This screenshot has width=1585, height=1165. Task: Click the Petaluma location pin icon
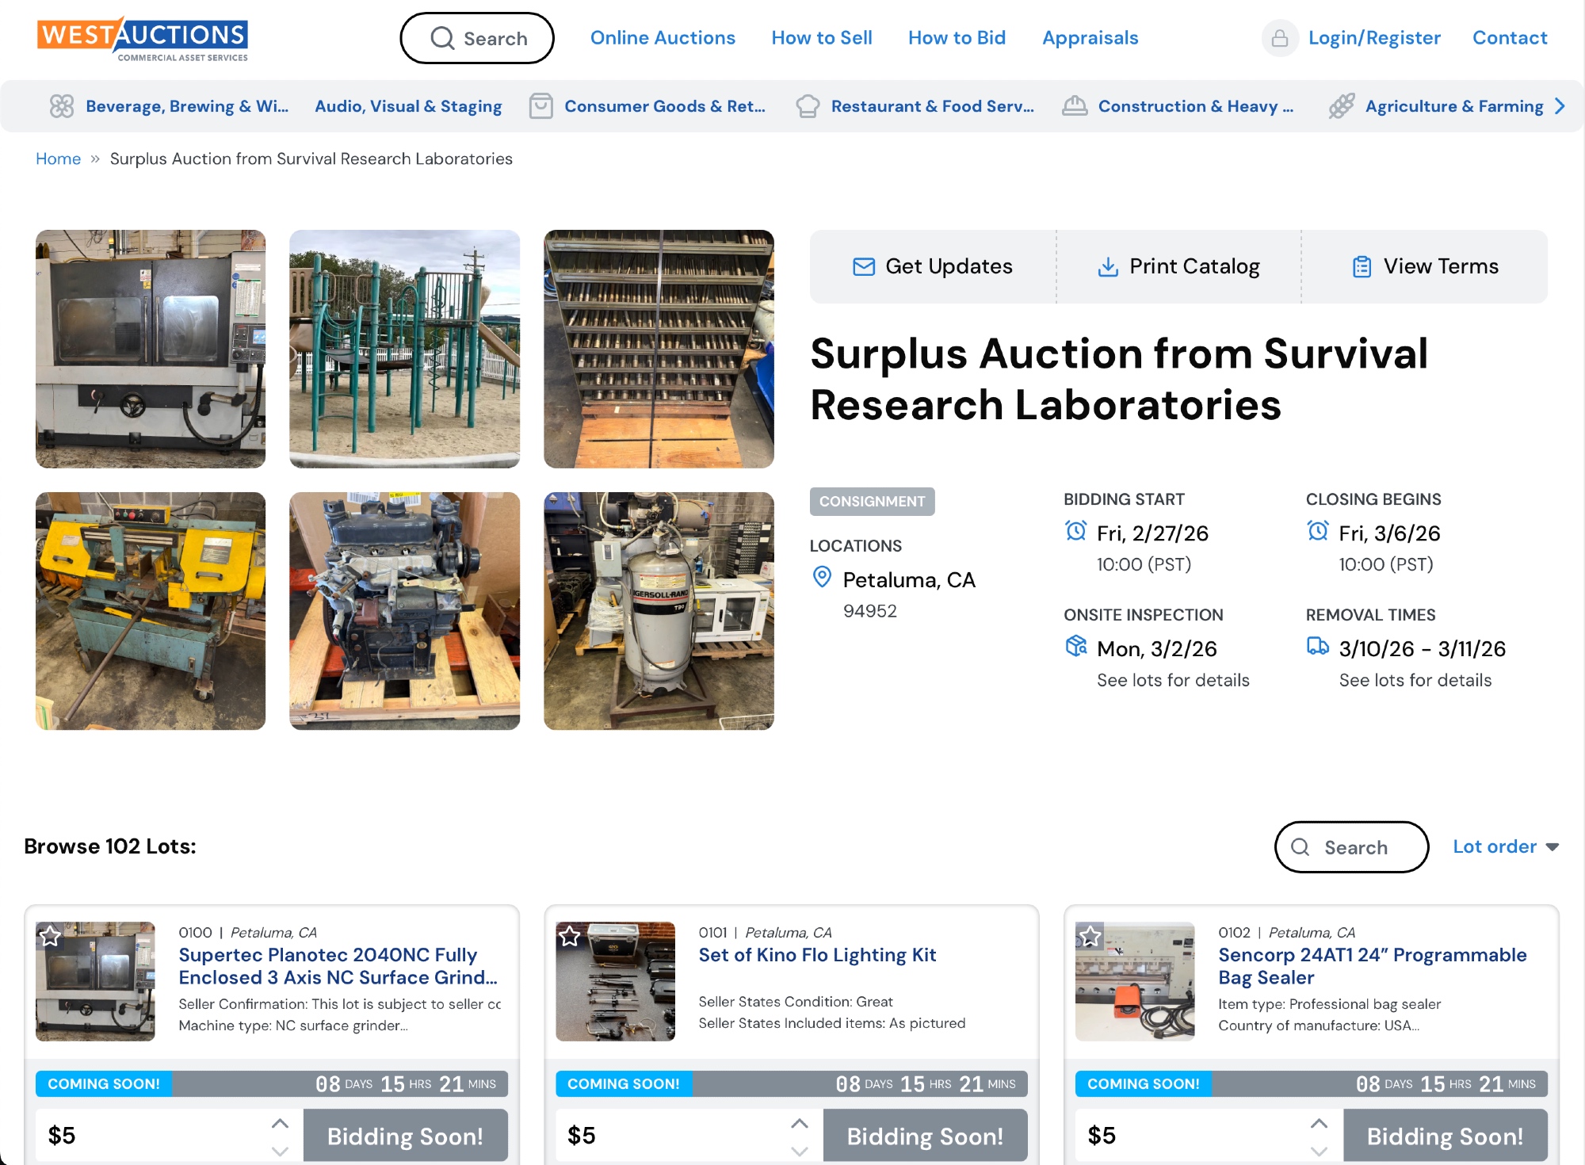point(823,578)
